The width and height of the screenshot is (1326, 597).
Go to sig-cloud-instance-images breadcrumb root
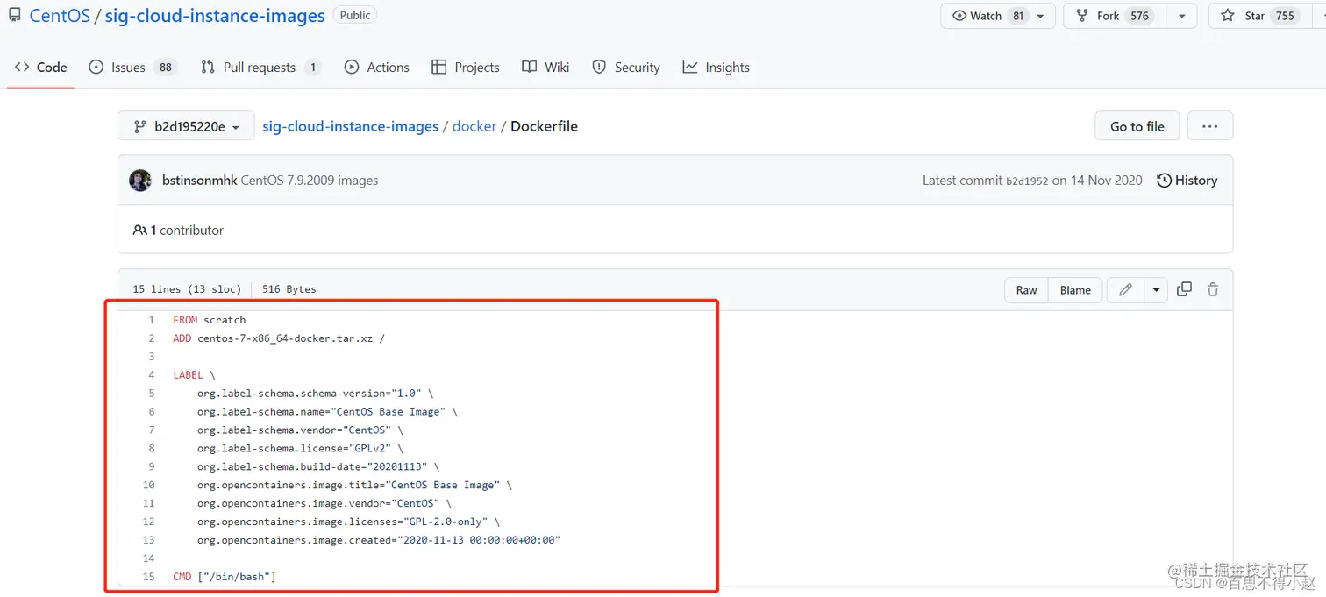[351, 126]
